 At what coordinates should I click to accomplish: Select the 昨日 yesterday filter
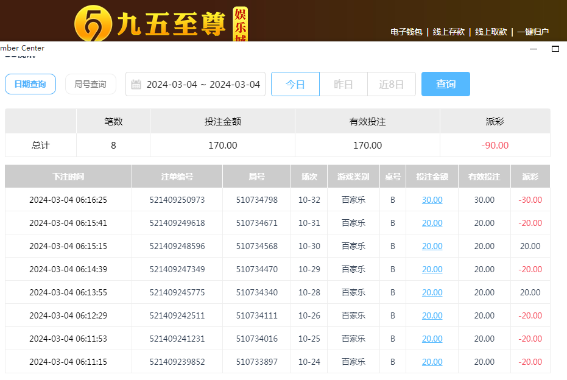coord(343,84)
